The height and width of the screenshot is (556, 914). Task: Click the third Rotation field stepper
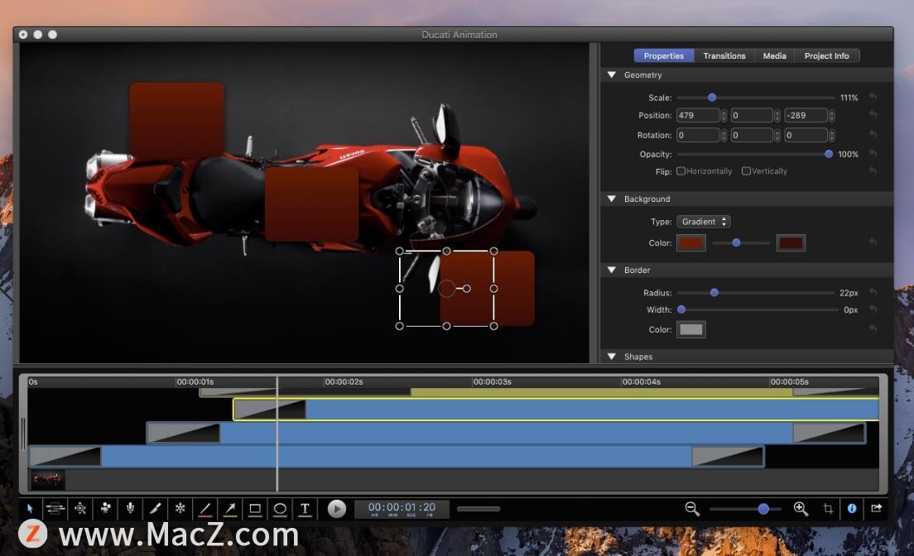point(832,135)
